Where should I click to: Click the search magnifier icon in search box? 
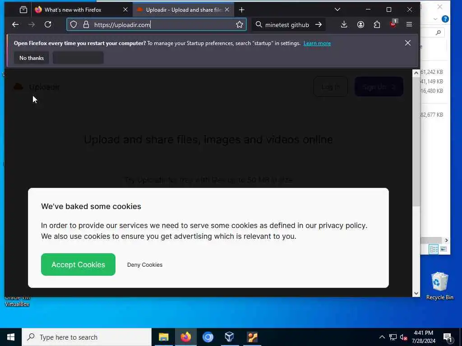[259, 24]
